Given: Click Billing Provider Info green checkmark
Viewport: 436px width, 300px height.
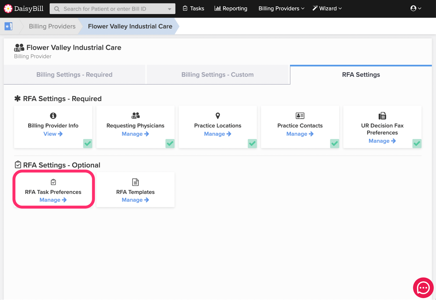Looking at the screenshot, I should [88, 143].
